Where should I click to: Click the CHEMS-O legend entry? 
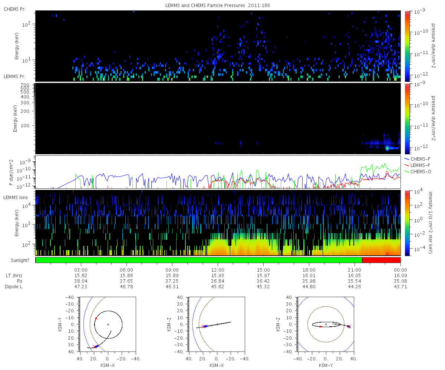(415, 171)
